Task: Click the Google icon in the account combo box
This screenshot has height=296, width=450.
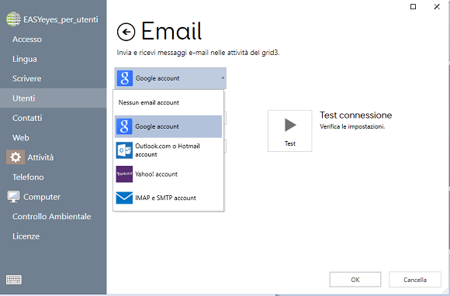Action: point(125,78)
